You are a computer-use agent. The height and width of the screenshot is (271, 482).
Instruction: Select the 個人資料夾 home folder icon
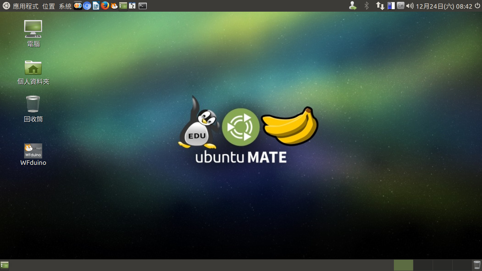33,68
